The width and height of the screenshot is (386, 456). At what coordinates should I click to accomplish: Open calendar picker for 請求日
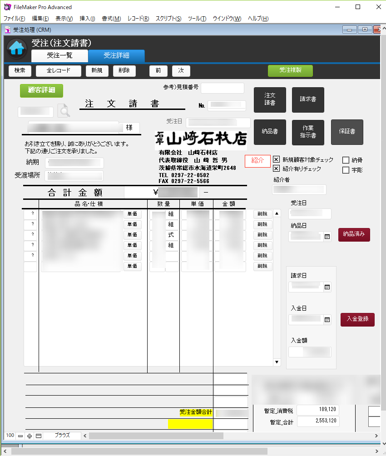[327, 287]
